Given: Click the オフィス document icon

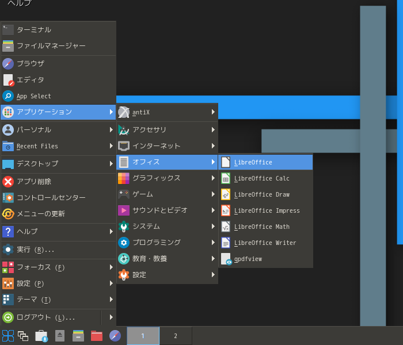Looking at the screenshot, I should coord(124,162).
